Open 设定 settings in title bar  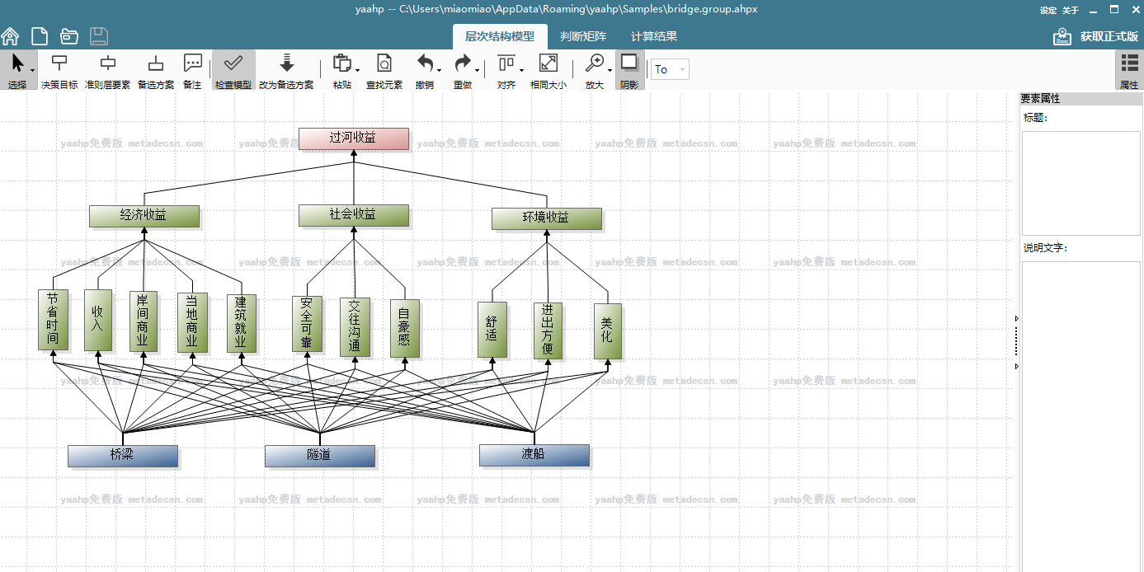point(1047,11)
